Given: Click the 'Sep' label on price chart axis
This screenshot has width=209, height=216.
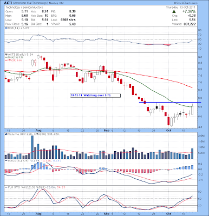Looking at the screenshot, I should tap(107, 130).
